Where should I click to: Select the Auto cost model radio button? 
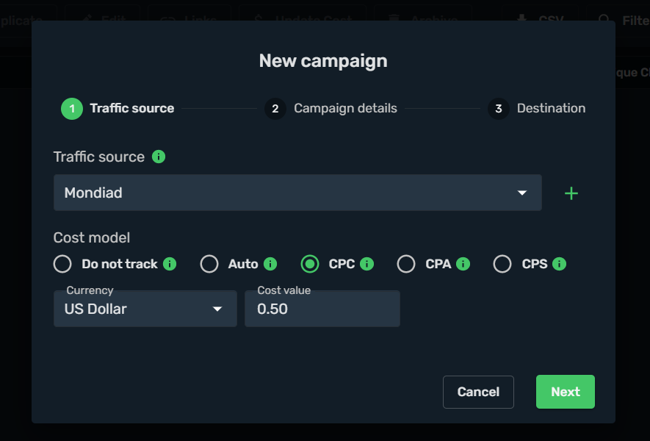point(209,264)
